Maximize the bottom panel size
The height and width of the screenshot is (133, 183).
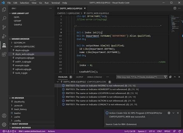click(x=175, y=77)
